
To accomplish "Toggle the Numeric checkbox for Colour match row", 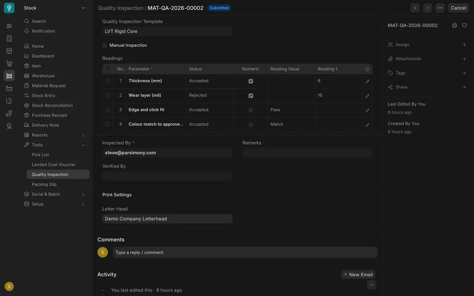I will coord(251,125).
